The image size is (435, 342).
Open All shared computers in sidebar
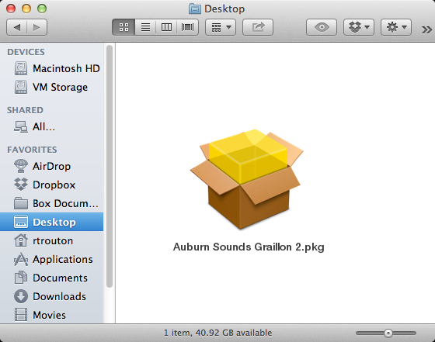tap(51, 127)
